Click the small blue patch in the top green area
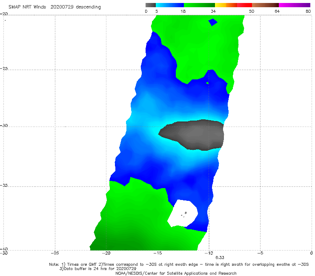The image size is (315, 276). [x=213, y=22]
